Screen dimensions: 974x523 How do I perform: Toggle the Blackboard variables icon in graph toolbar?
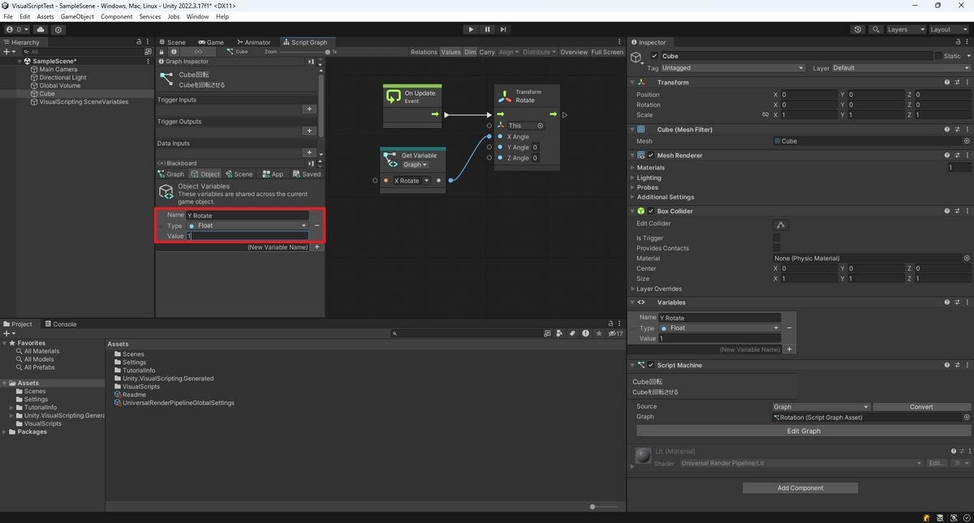[198, 51]
